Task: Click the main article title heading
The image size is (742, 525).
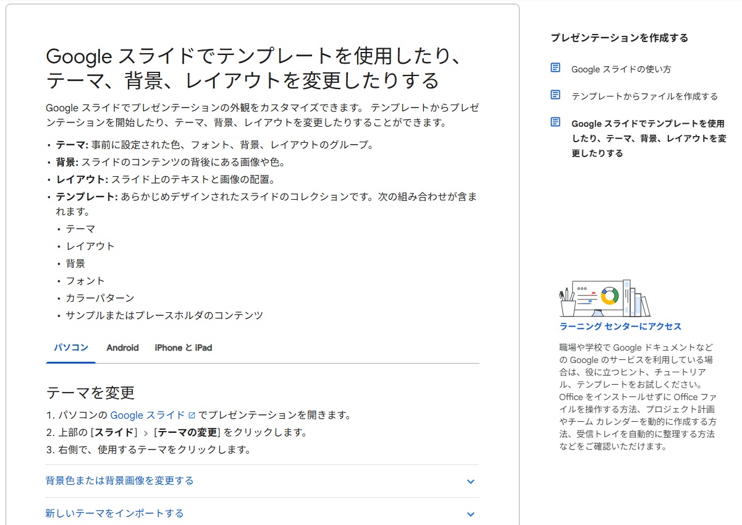Action: pos(255,68)
